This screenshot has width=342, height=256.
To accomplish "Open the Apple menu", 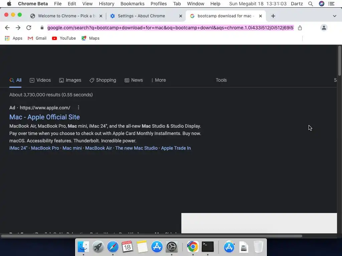I will pos(9,4).
